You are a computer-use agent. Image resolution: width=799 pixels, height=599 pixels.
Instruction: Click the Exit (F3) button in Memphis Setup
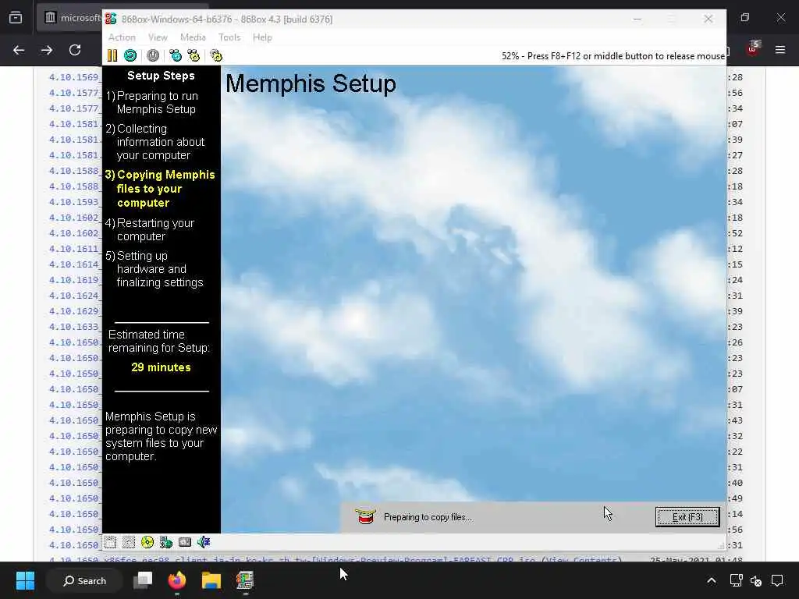687,517
